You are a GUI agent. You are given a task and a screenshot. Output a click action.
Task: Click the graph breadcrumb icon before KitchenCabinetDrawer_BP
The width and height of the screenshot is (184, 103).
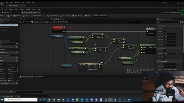point(32,22)
